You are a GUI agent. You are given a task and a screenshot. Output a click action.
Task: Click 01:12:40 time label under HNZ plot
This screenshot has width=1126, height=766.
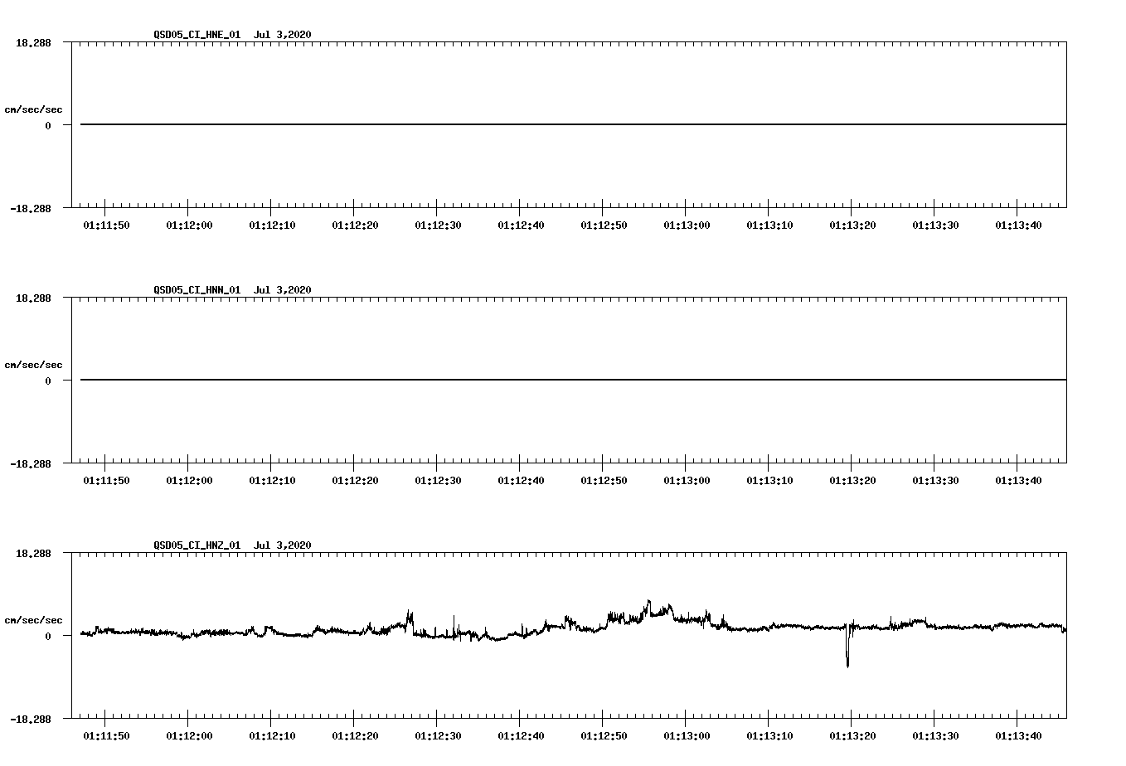click(521, 736)
